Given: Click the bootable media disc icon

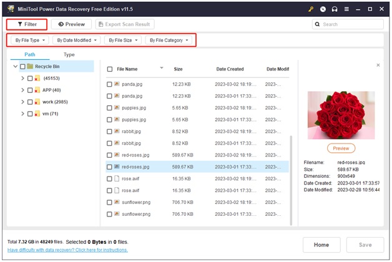Looking at the screenshot, I should pos(323,9).
